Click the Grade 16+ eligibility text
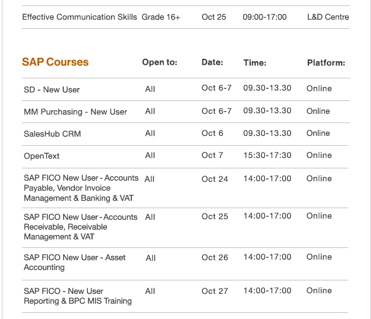Image resolution: width=371 pixels, height=319 pixels. coord(161,17)
